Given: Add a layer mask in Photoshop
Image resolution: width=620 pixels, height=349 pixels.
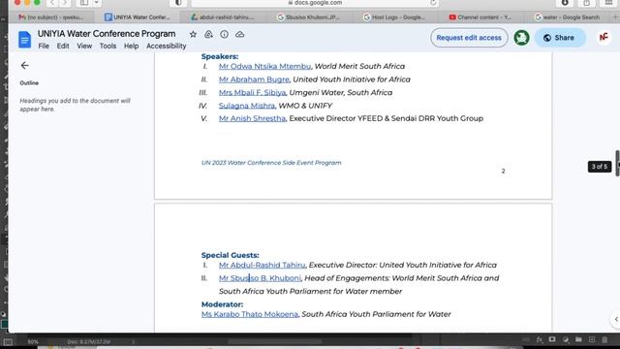Looking at the screenshot, I should [x=552, y=339].
